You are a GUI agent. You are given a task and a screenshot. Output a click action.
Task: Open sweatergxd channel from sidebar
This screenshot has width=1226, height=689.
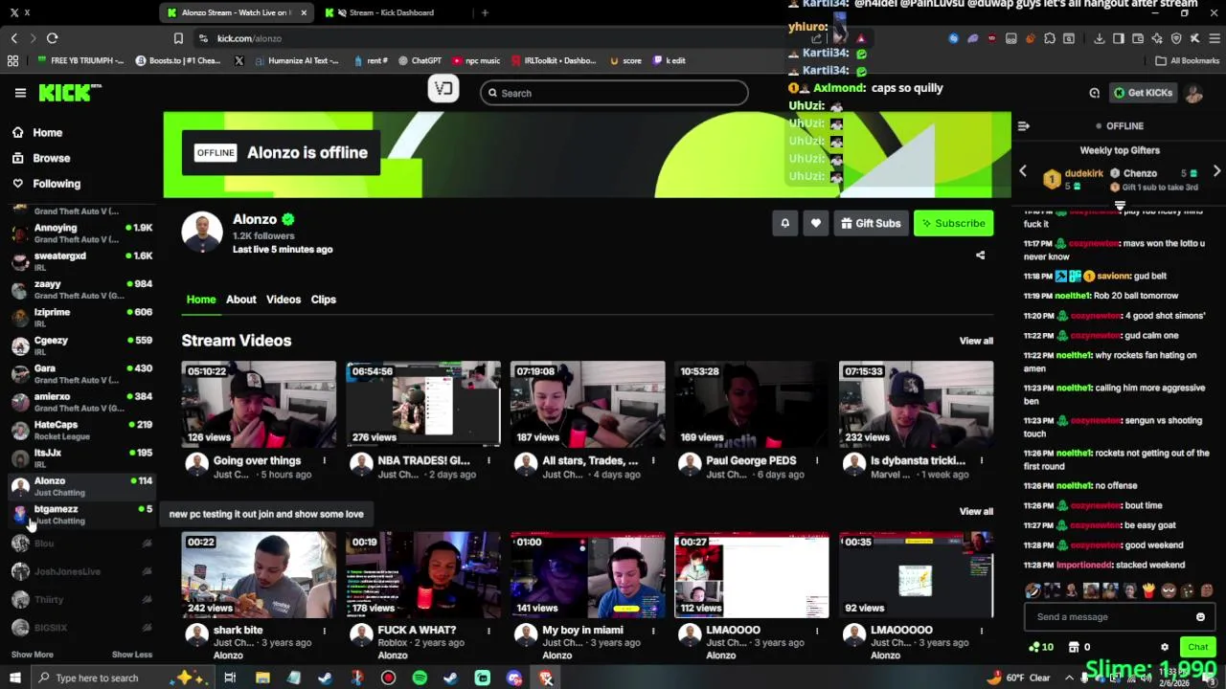tap(81, 261)
